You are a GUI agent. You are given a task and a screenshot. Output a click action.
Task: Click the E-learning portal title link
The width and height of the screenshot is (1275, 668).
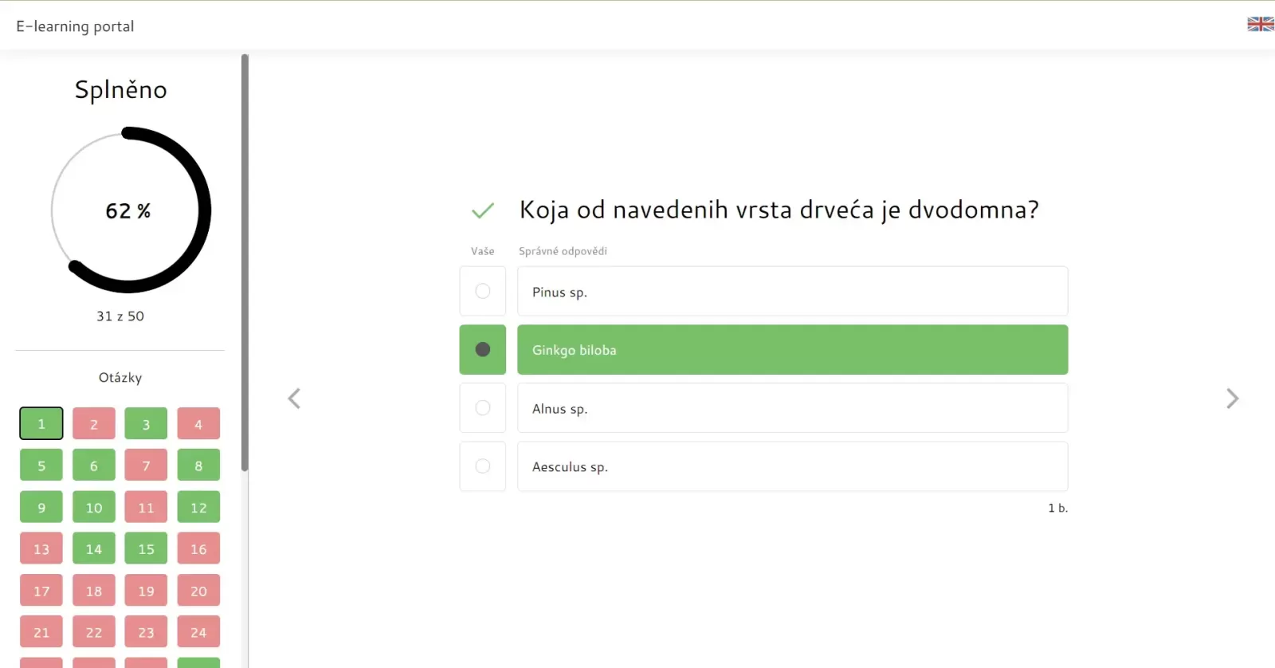(75, 26)
